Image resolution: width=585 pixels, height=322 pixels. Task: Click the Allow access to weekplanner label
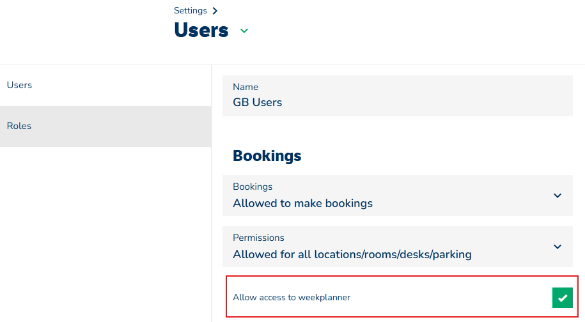tap(292, 297)
